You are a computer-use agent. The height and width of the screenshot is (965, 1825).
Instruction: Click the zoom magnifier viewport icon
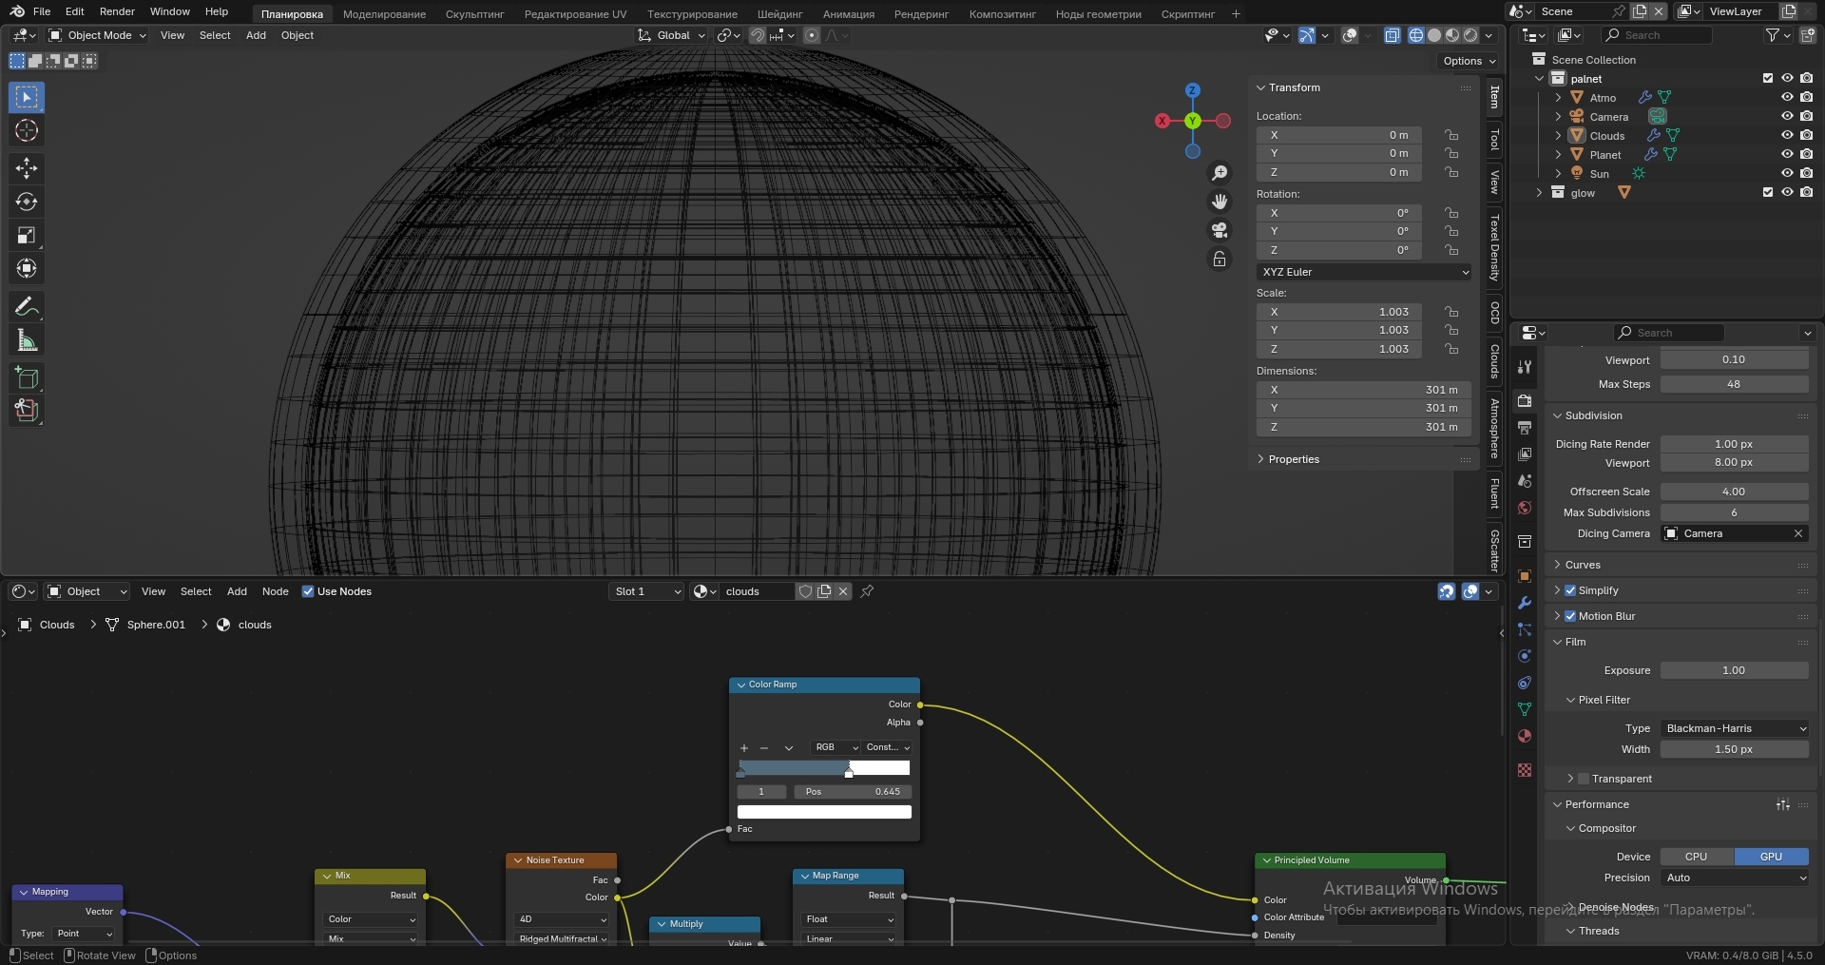[x=1220, y=173]
